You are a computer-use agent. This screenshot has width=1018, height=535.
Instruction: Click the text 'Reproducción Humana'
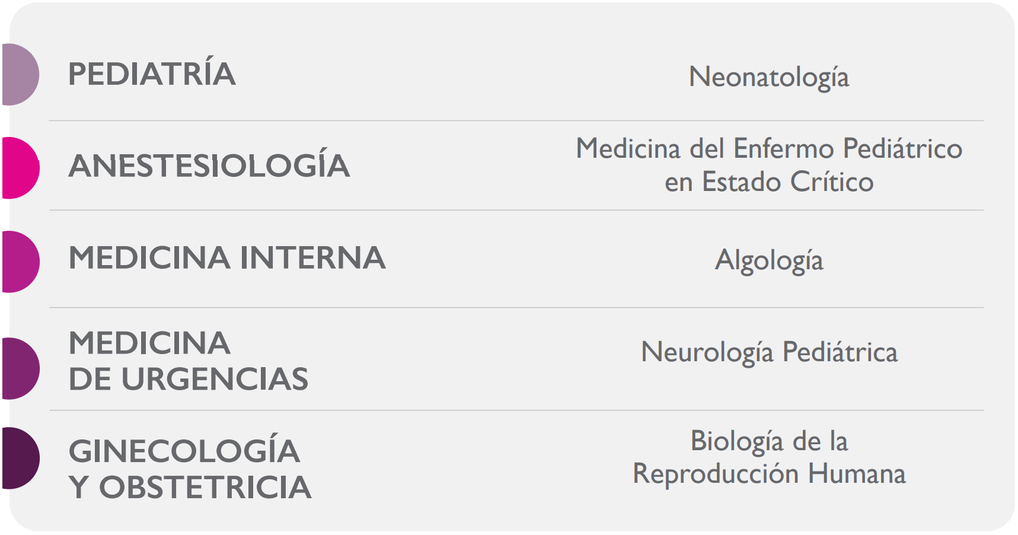click(769, 474)
